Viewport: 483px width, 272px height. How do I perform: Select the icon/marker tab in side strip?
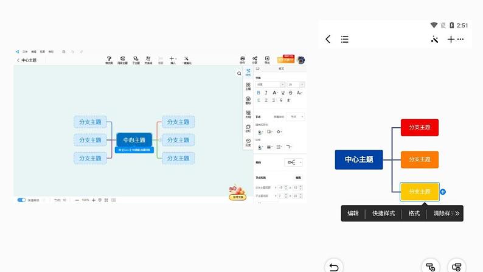[x=248, y=100]
